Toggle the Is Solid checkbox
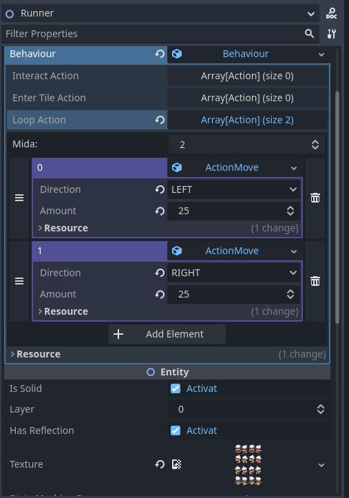 click(176, 388)
